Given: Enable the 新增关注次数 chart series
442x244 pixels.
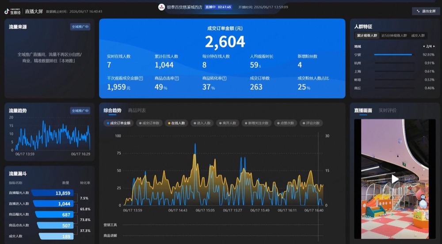Looking at the screenshot, I should (x=256, y=123).
